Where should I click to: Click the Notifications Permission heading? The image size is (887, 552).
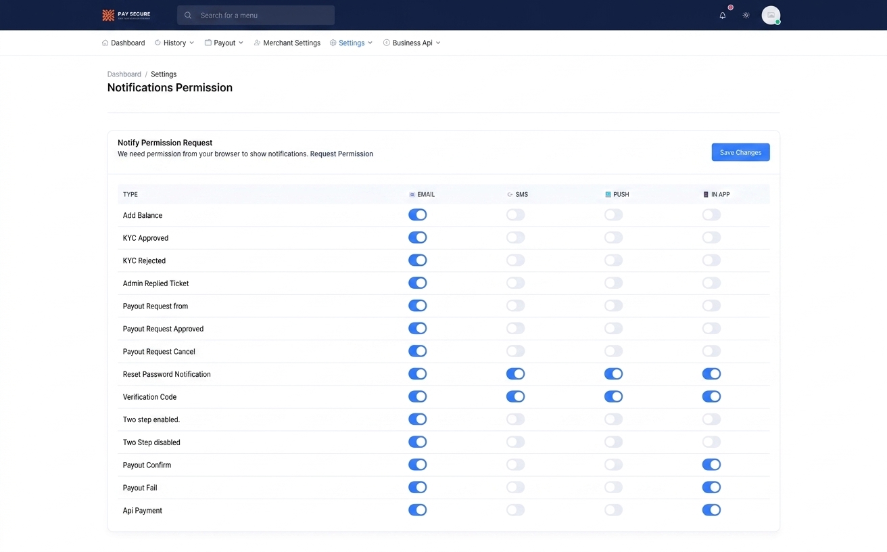[170, 87]
